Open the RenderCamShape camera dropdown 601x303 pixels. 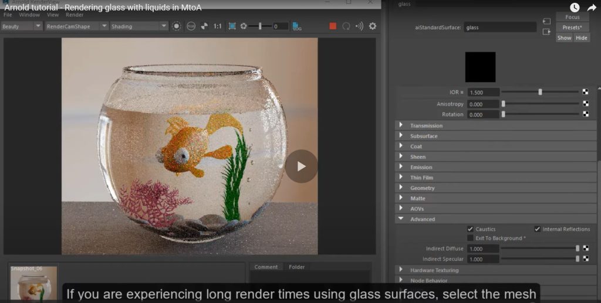[77, 26]
